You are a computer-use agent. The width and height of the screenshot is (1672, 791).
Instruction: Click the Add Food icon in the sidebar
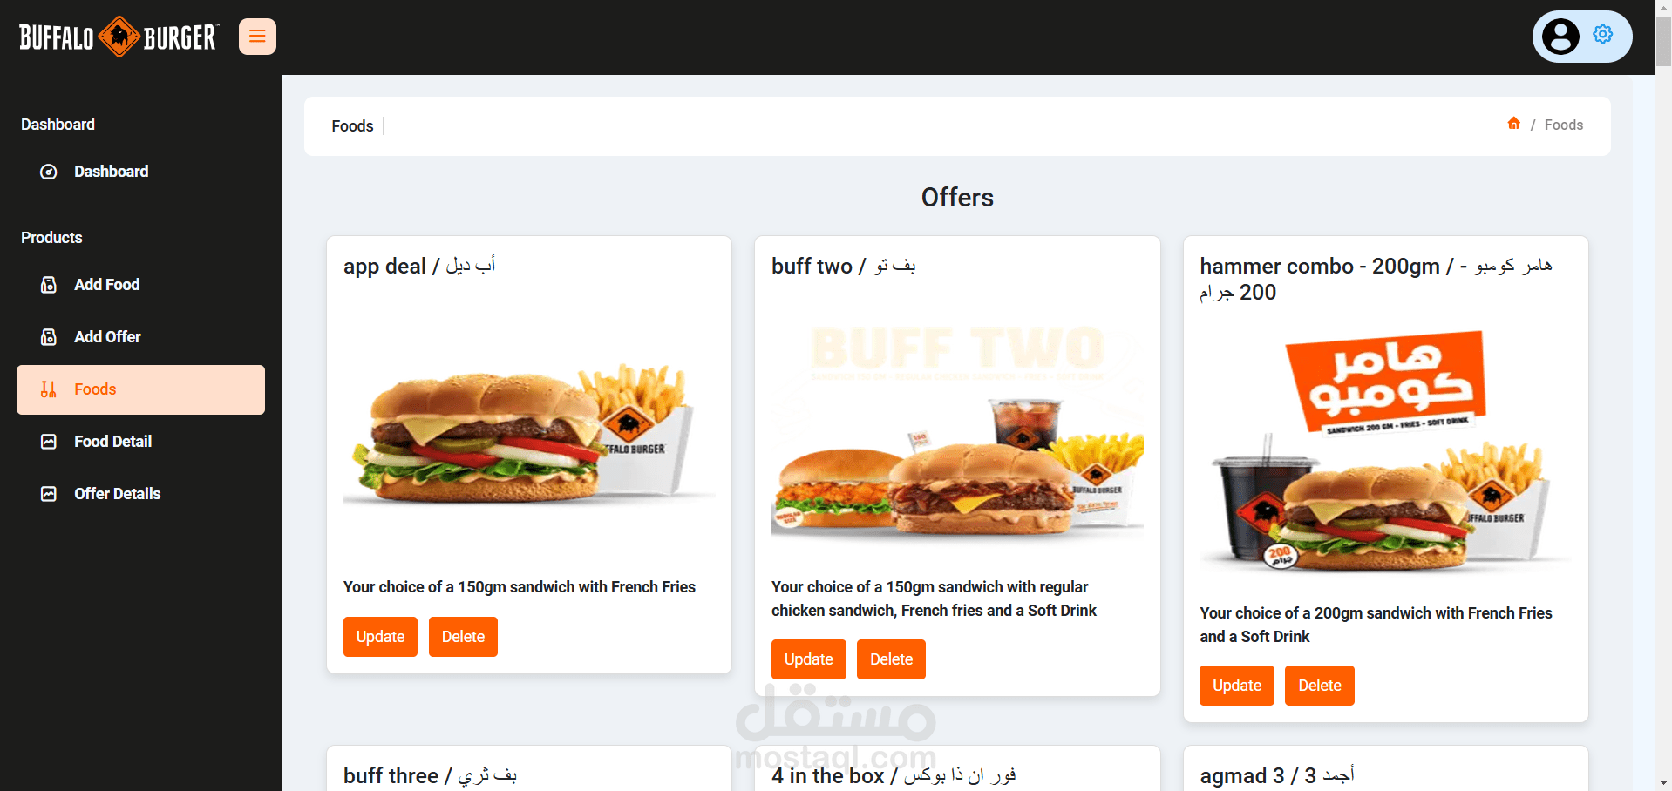49,285
